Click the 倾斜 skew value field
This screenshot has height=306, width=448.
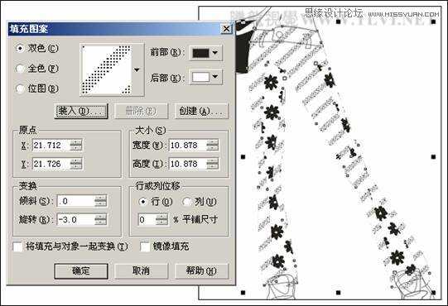pyautogui.click(x=75, y=201)
